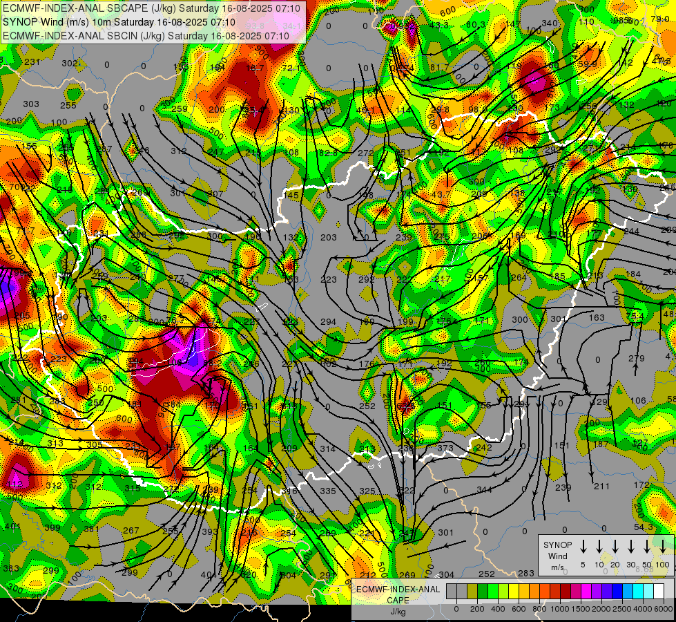The height and width of the screenshot is (622, 676).
Task: Click the map value '79.0'
Action: point(659,19)
